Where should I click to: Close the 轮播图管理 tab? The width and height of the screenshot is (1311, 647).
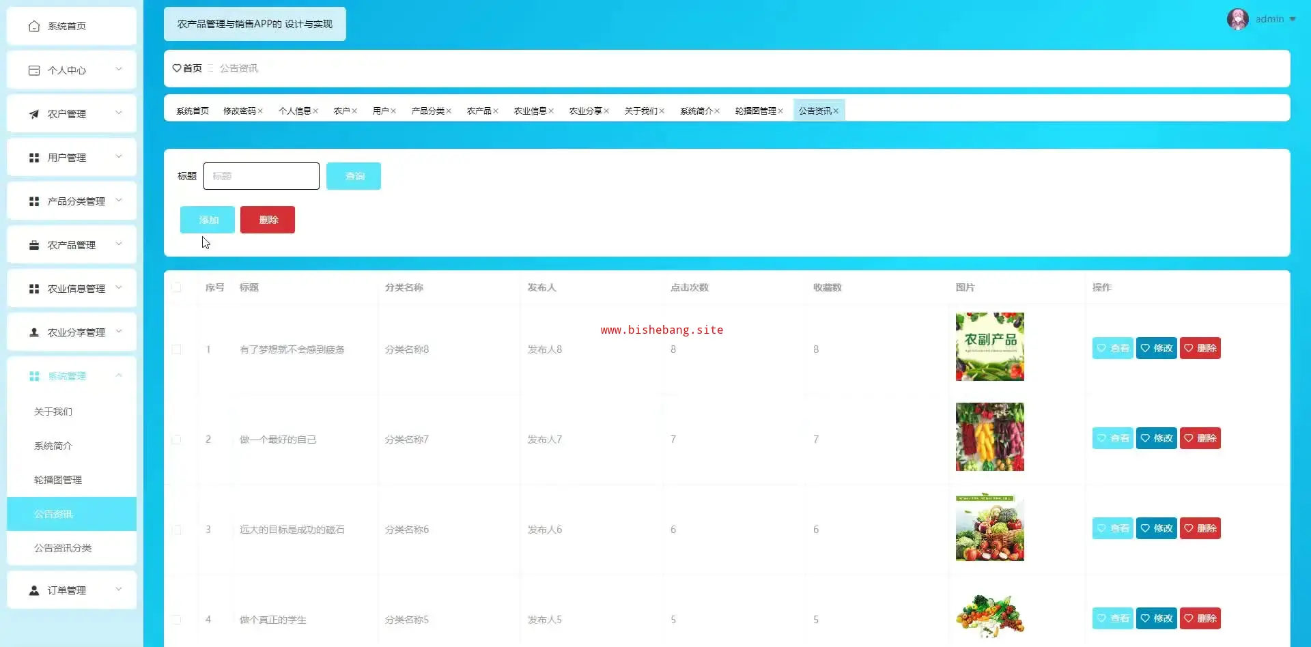(780, 111)
